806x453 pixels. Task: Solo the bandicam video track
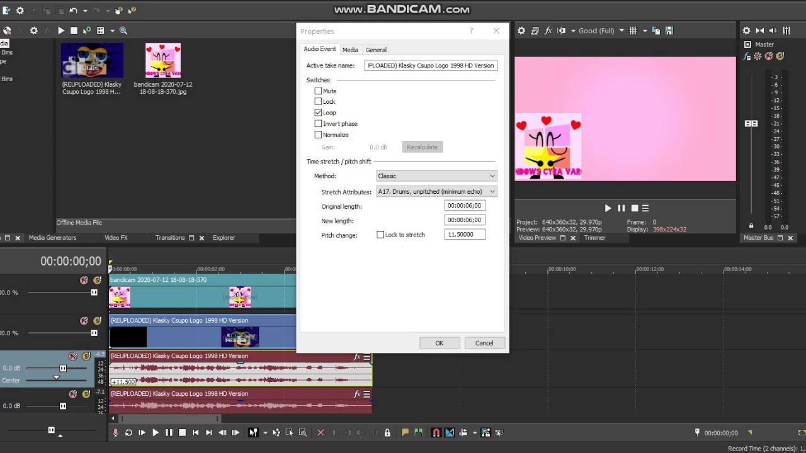(x=97, y=280)
